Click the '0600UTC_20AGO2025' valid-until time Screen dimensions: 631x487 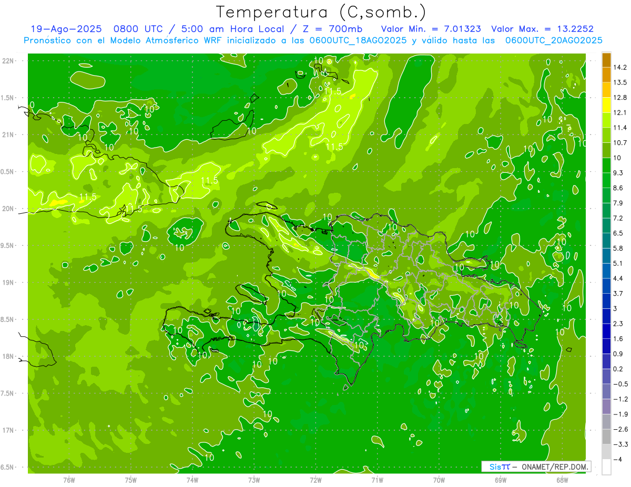pos(554,40)
